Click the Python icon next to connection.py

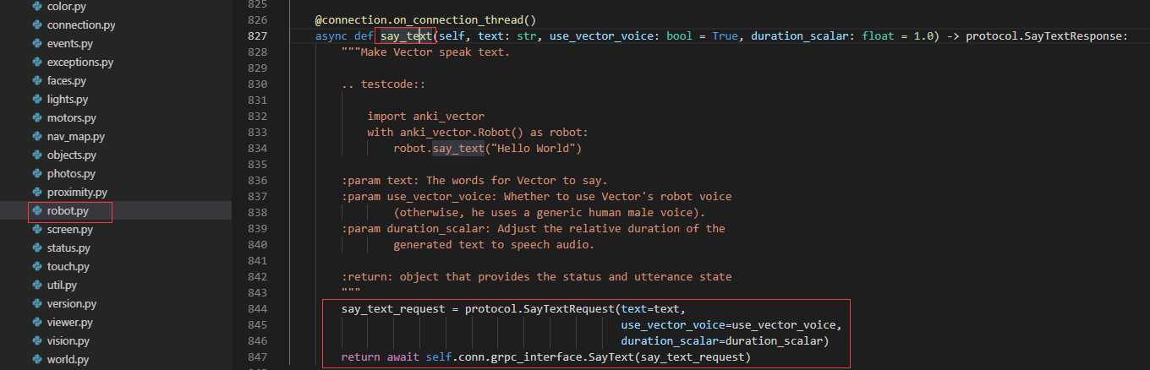click(37, 24)
